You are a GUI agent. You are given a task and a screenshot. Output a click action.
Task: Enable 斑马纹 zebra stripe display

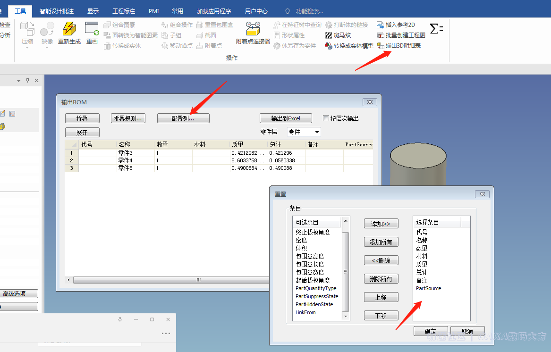coord(338,35)
